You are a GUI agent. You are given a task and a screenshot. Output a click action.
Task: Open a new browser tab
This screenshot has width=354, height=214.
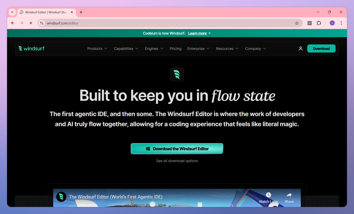(x=81, y=12)
